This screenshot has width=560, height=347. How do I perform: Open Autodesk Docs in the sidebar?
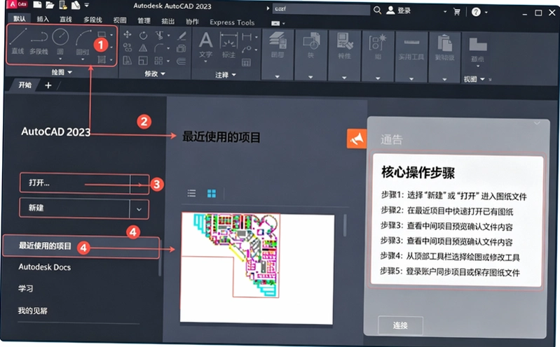click(45, 267)
